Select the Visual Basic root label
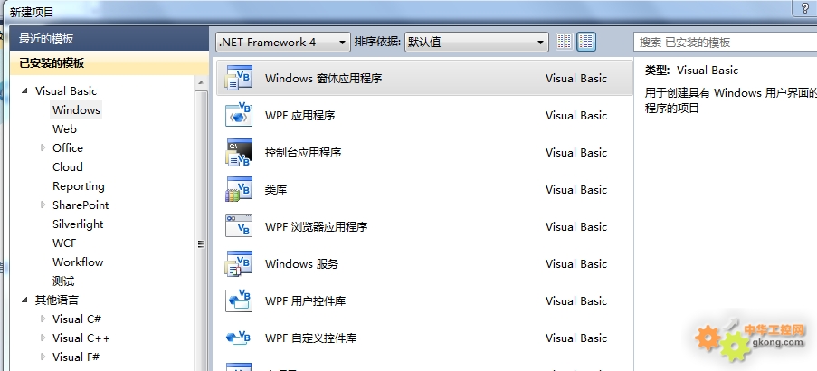Image resolution: width=817 pixels, height=371 pixels. click(x=66, y=91)
